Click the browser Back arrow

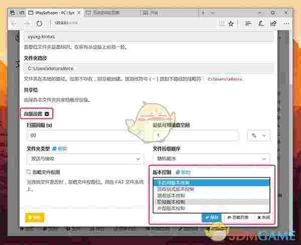14,24
